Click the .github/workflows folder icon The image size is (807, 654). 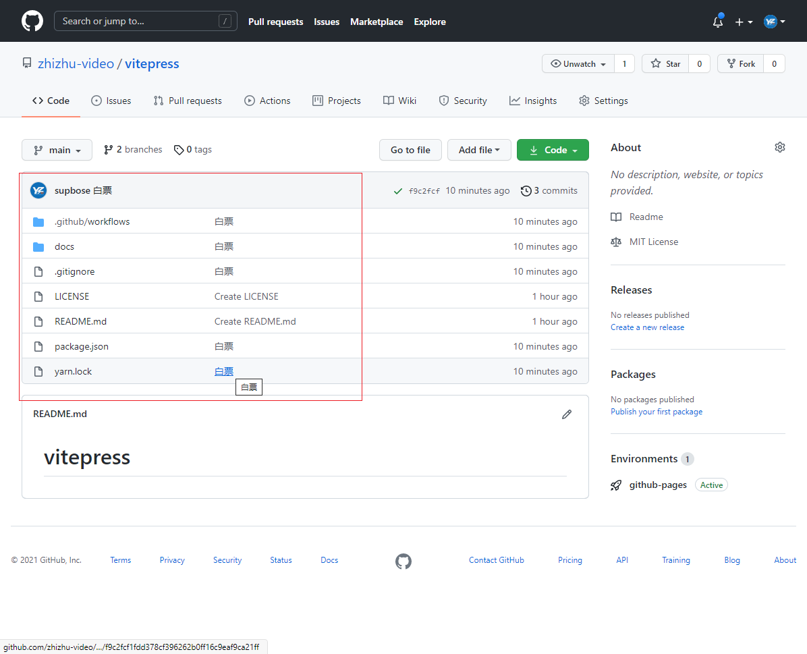pos(38,222)
